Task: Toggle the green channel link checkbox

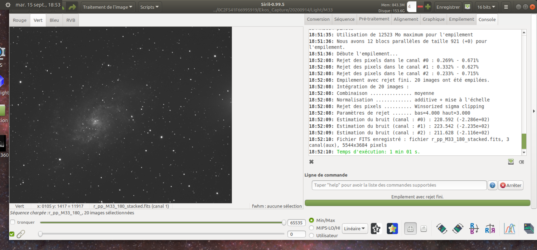Action: [12, 234]
